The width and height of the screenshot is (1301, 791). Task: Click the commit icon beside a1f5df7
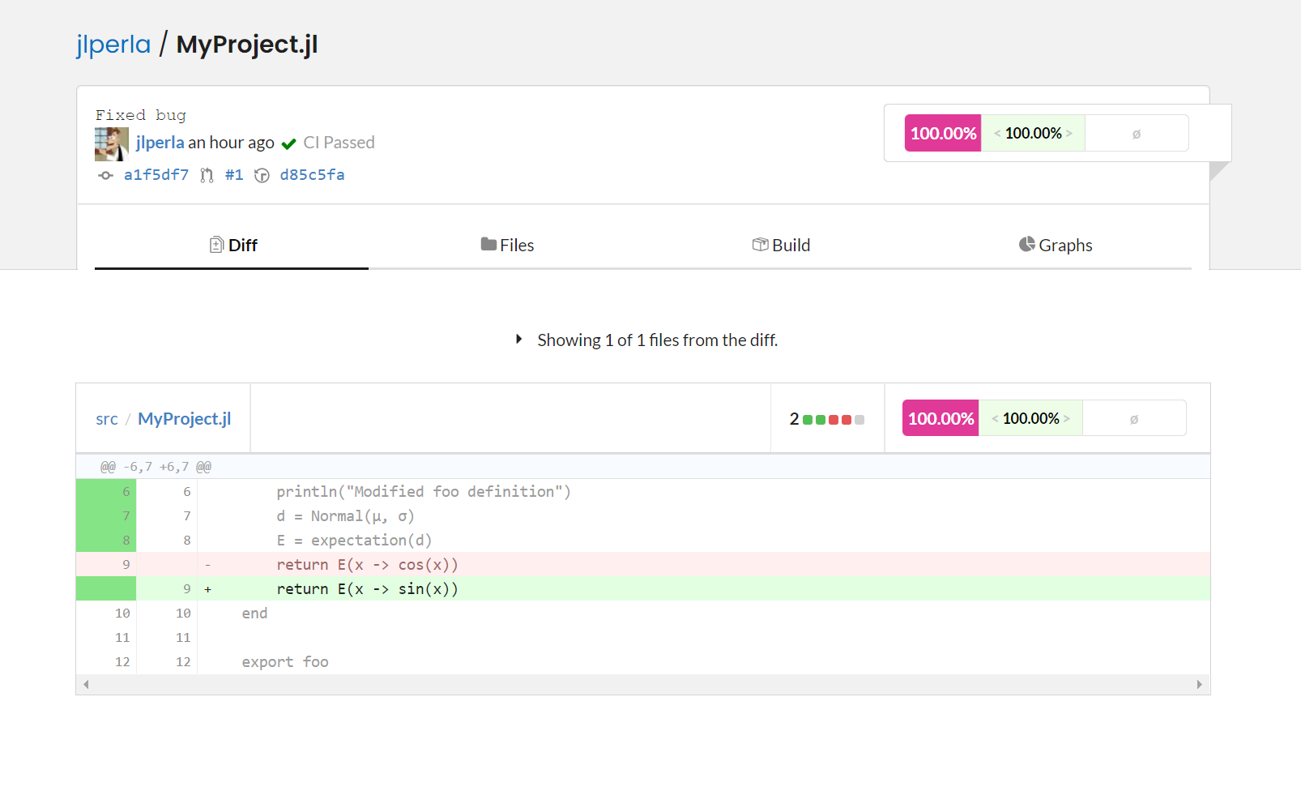click(105, 176)
